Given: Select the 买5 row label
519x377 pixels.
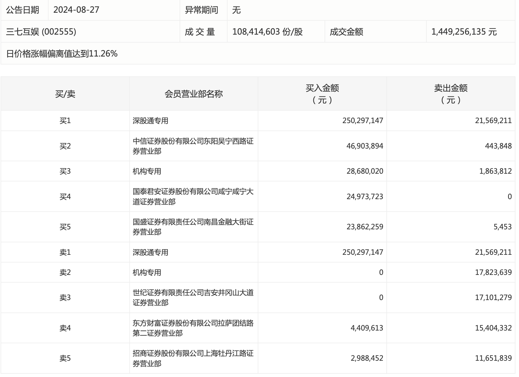Looking at the screenshot, I should point(65,227).
